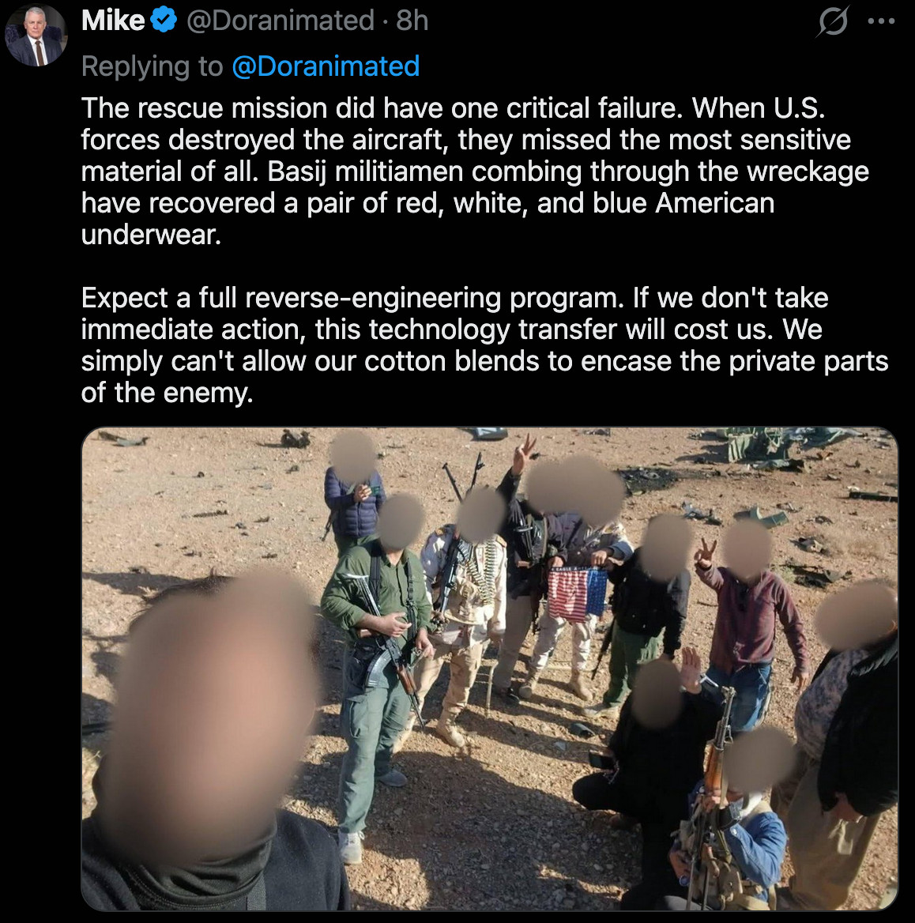Open the attached photo at the stars-and-stripes item

[578, 594]
